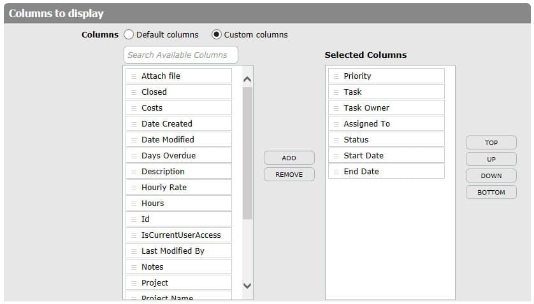Click the Search Available Columns field
Screen dimensions: 534x304
pos(181,55)
